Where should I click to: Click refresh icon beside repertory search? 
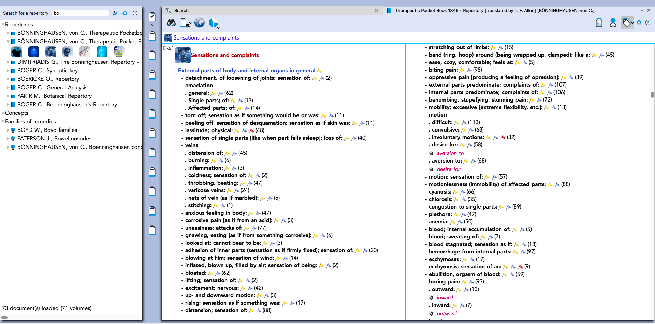pyautogui.click(x=115, y=13)
